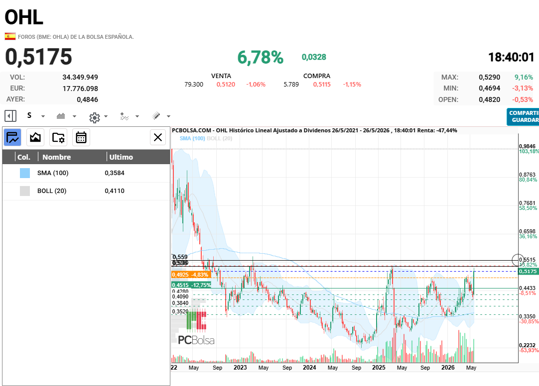Open the folder settings panel icon
The width and height of the screenshot is (539, 386).
pos(58,138)
